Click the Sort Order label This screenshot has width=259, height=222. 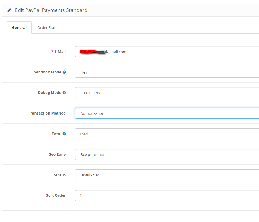56,195
